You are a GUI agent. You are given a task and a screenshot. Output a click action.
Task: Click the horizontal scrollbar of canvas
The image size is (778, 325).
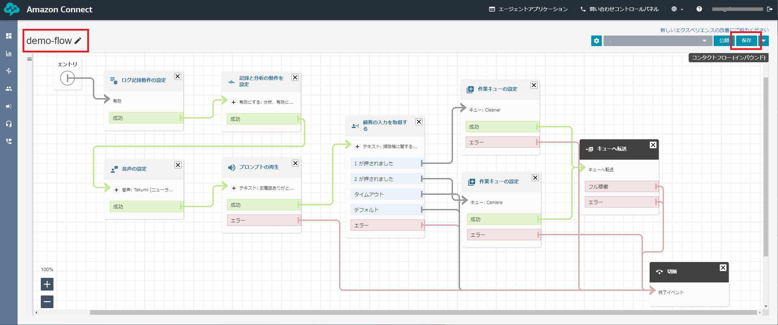click(423, 312)
